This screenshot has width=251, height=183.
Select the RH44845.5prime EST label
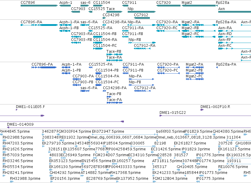15,132
